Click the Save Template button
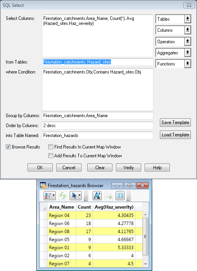The image size is (197, 271). [x=175, y=122]
